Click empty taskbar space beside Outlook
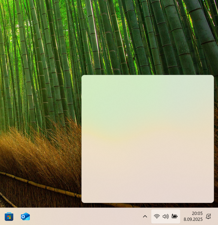The image size is (218, 225). click(86, 216)
